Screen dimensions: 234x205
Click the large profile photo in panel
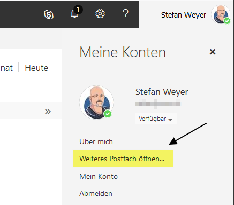pos(96,102)
